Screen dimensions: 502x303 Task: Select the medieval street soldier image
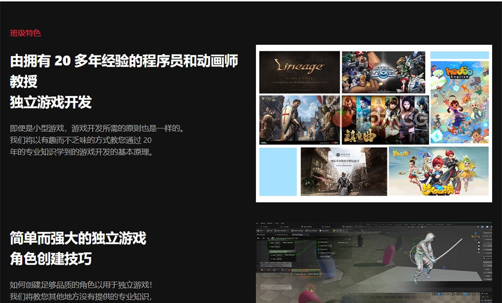pyautogui.click(x=344, y=171)
